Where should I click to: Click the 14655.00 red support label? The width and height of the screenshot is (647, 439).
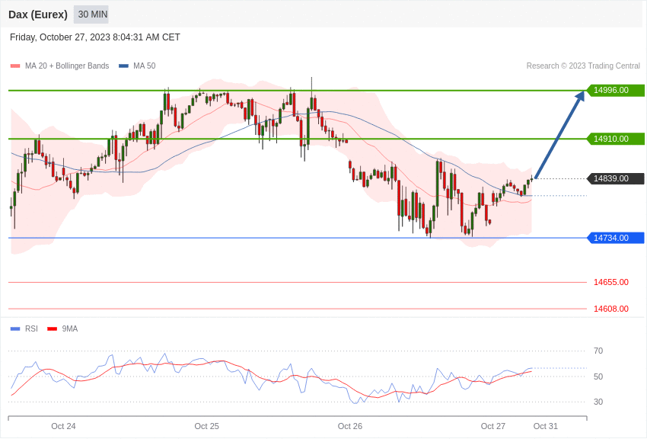coord(611,282)
